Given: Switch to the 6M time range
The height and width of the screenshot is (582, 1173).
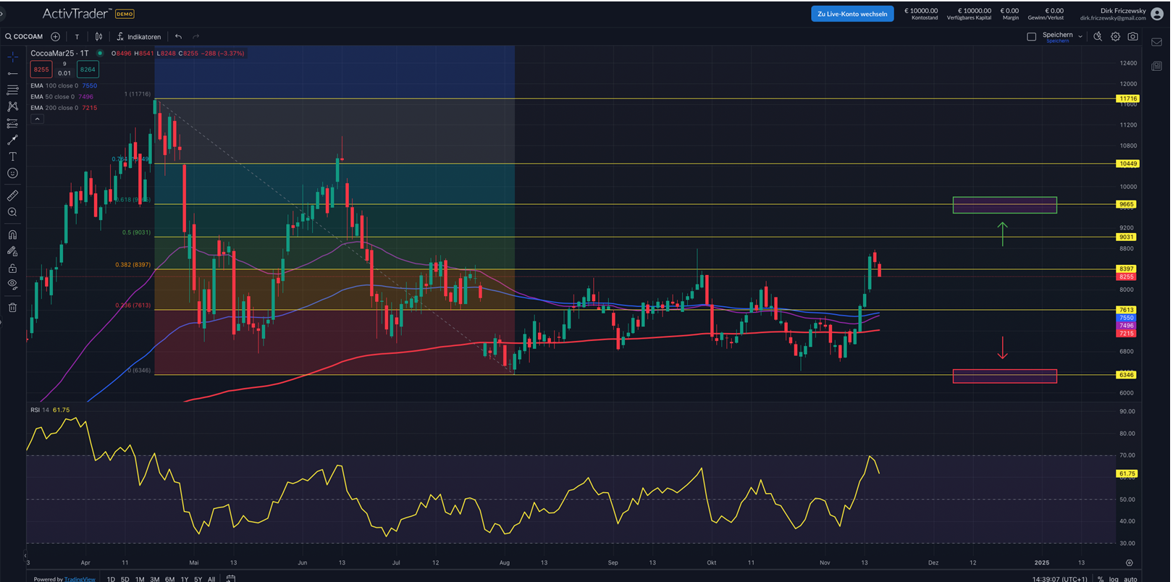Looking at the screenshot, I should 169,578.
